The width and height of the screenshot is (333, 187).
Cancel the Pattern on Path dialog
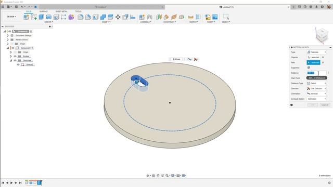tap(325, 105)
